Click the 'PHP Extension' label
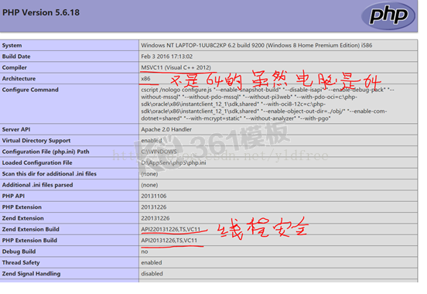 [22, 207]
